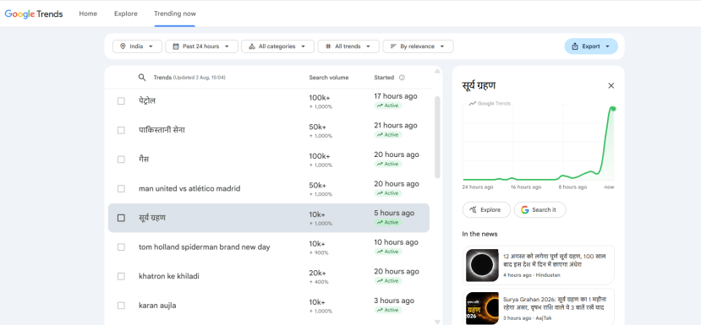The width and height of the screenshot is (701, 325).
Task: Click the trends list vertical scrollbar
Action: click(437, 138)
